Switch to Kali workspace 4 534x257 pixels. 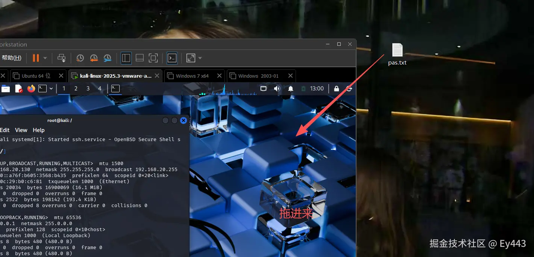coord(100,89)
